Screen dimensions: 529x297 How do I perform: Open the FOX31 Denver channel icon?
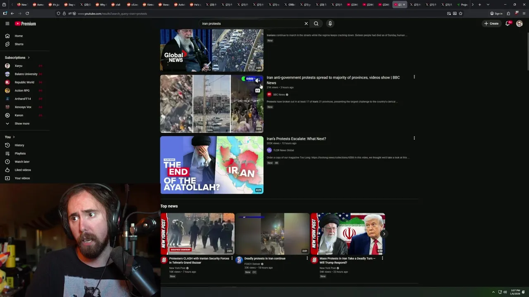pos(239,260)
